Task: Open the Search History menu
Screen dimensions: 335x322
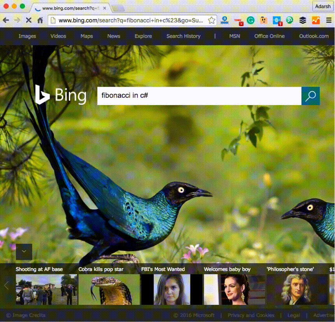Action: point(183,36)
